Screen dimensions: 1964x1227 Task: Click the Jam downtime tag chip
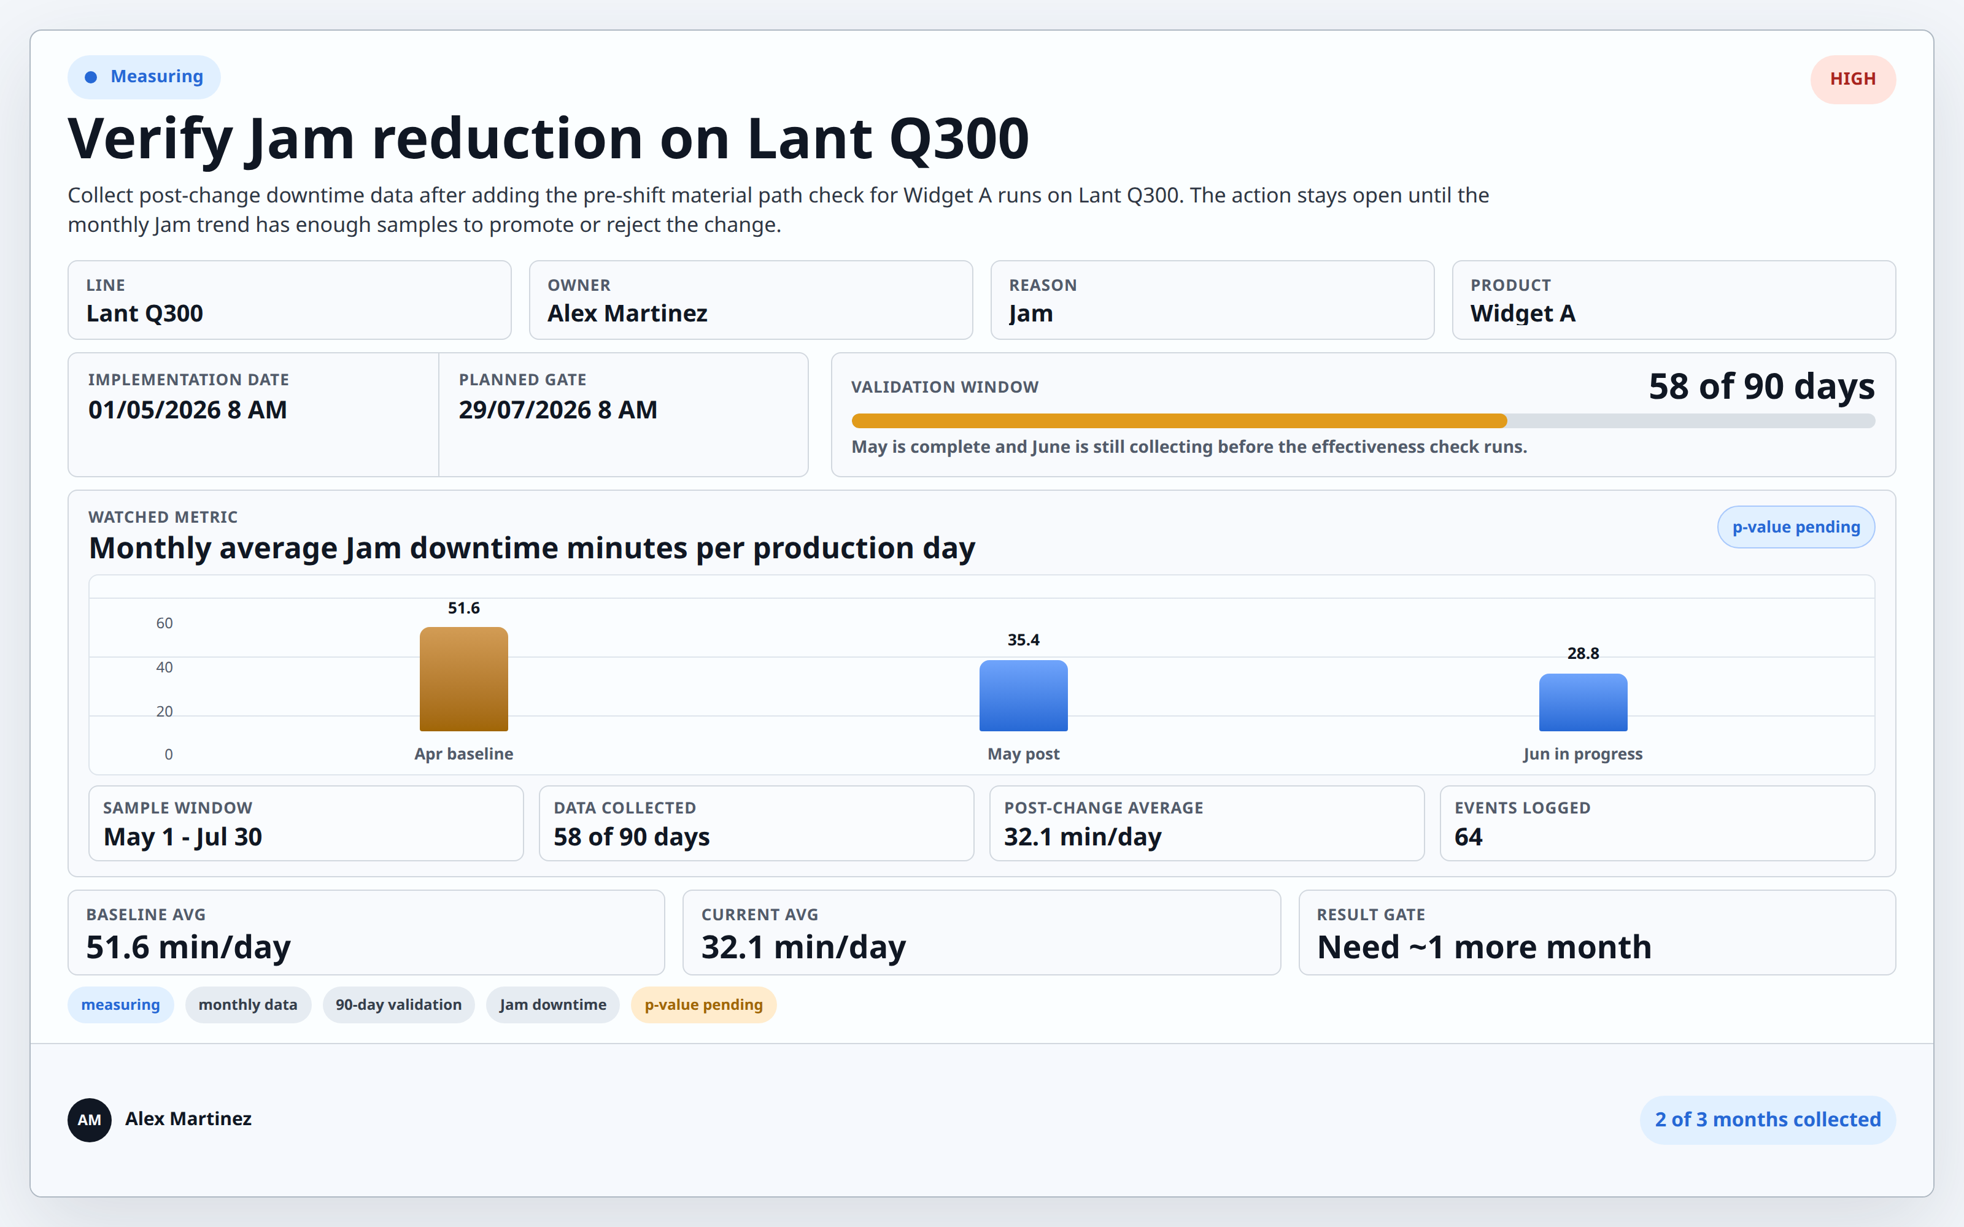point(552,1005)
